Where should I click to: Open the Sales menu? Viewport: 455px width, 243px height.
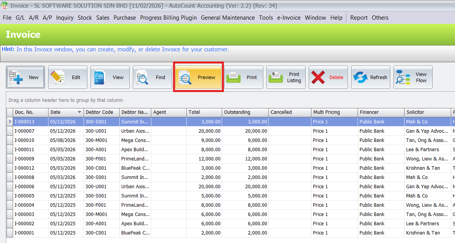(103, 18)
